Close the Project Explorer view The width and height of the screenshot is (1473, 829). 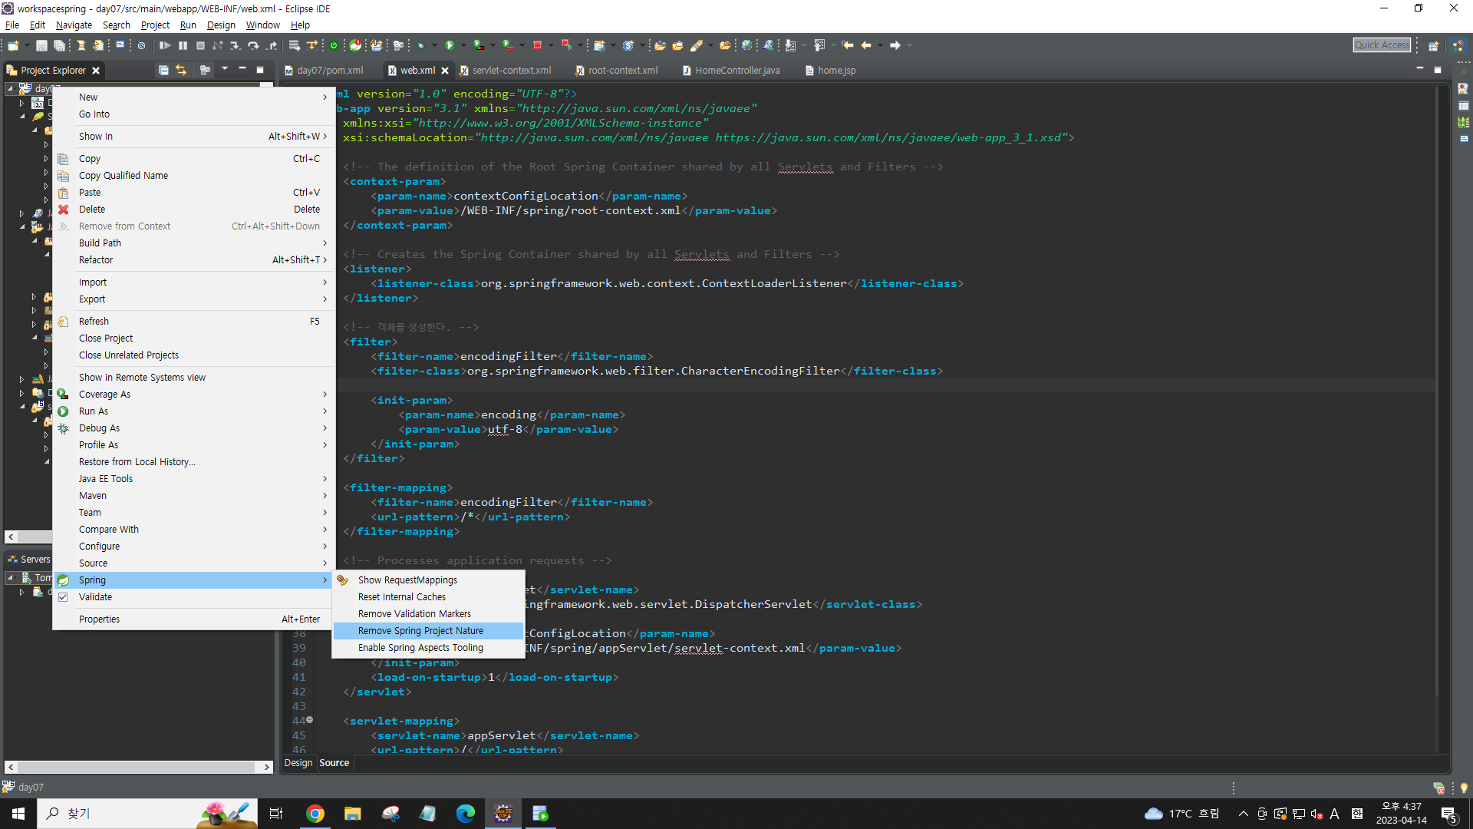pyautogui.click(x=96, y=71)
